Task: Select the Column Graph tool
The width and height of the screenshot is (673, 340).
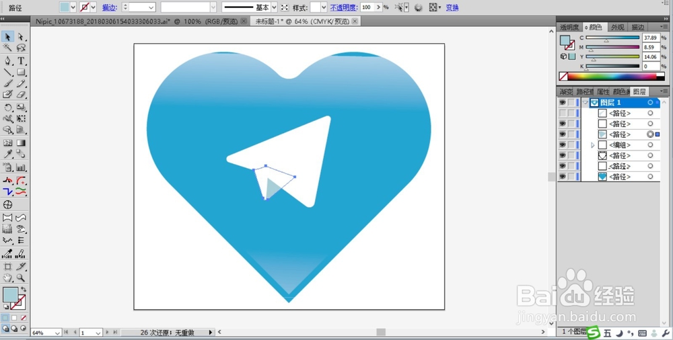Action: [21, 167]
